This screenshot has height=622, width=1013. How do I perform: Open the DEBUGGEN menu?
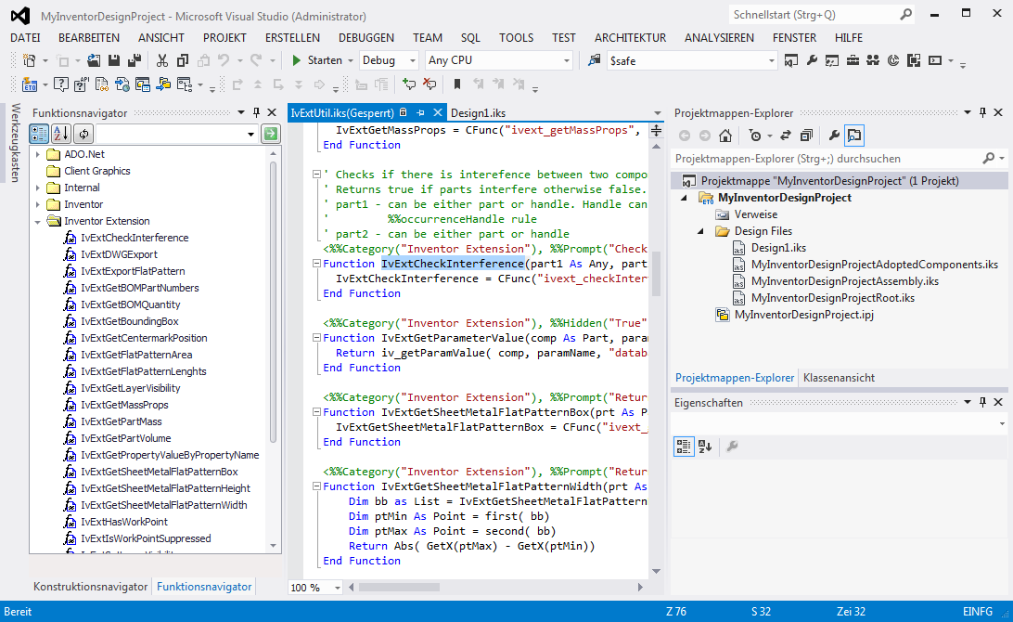pos(365,38)
